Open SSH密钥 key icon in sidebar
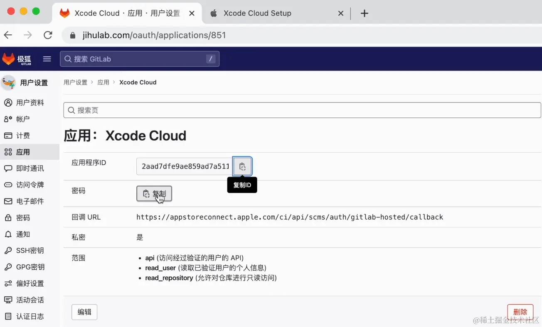 pyautogui.click(x=8, y=251)
